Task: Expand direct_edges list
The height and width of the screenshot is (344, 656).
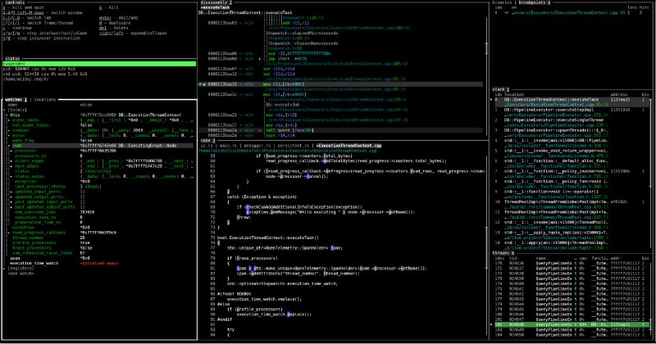Action: tap(12, 161)
